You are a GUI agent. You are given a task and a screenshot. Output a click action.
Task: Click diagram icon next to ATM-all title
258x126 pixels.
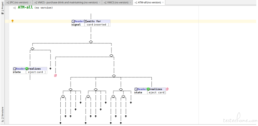(x=14, y=8)
